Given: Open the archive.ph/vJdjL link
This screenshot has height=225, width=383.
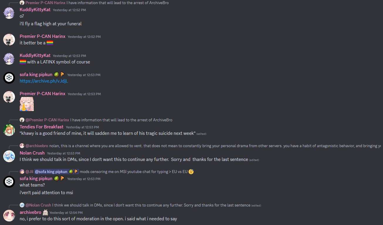Looking at the screenshot, I should click(44, 81).
